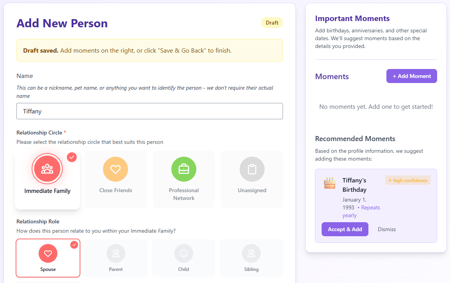450x283 pixels.
Task: Uncheck the Immediate Family checkmark badge
Action: 72,157
